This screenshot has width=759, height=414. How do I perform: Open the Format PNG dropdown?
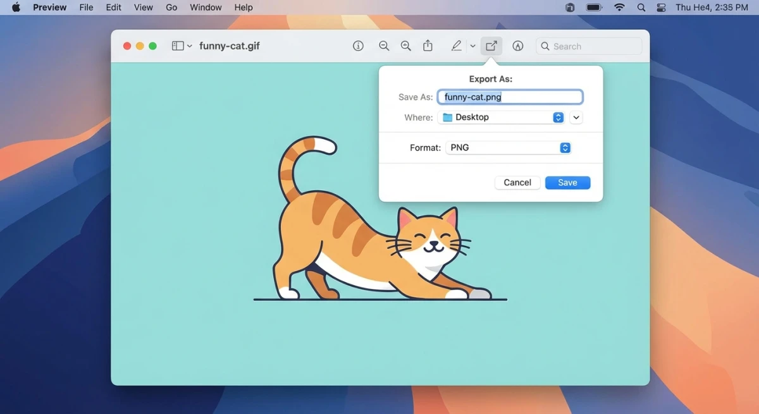pyautogui.click(x=509, y=147)
